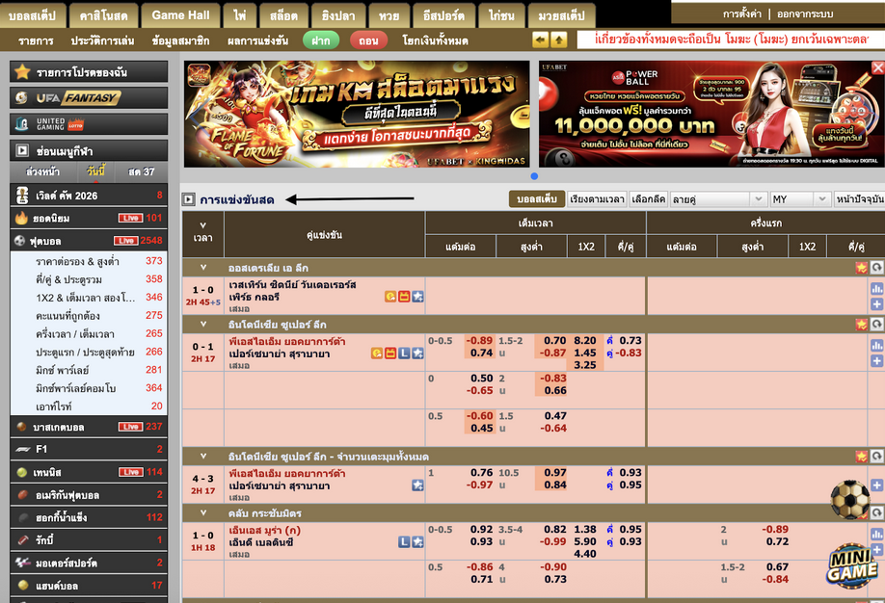Image resolution: width=885 pixels, height=603 pixels.
Task: Click the green ฝาก deposit button
Action: [321, 40]
